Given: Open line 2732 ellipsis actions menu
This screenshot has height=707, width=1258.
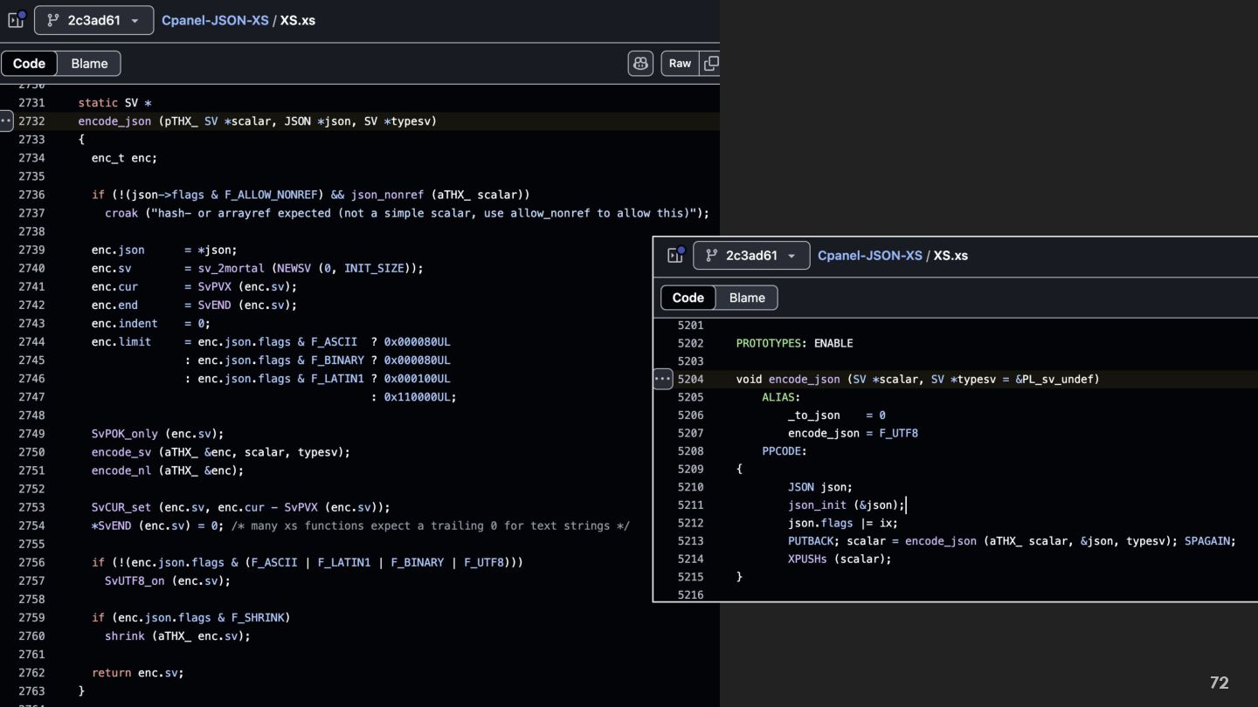Looking at the screenshot, I should 6,121.
